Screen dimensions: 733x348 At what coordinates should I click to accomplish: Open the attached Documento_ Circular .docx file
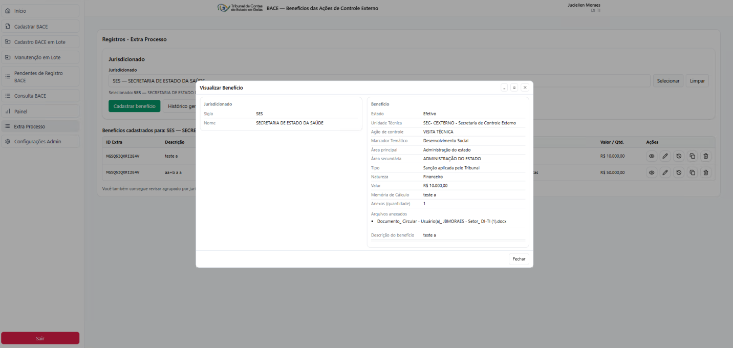441,221
